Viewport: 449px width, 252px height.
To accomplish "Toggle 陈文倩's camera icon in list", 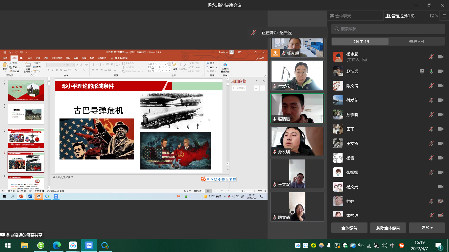I will (440, 86).
